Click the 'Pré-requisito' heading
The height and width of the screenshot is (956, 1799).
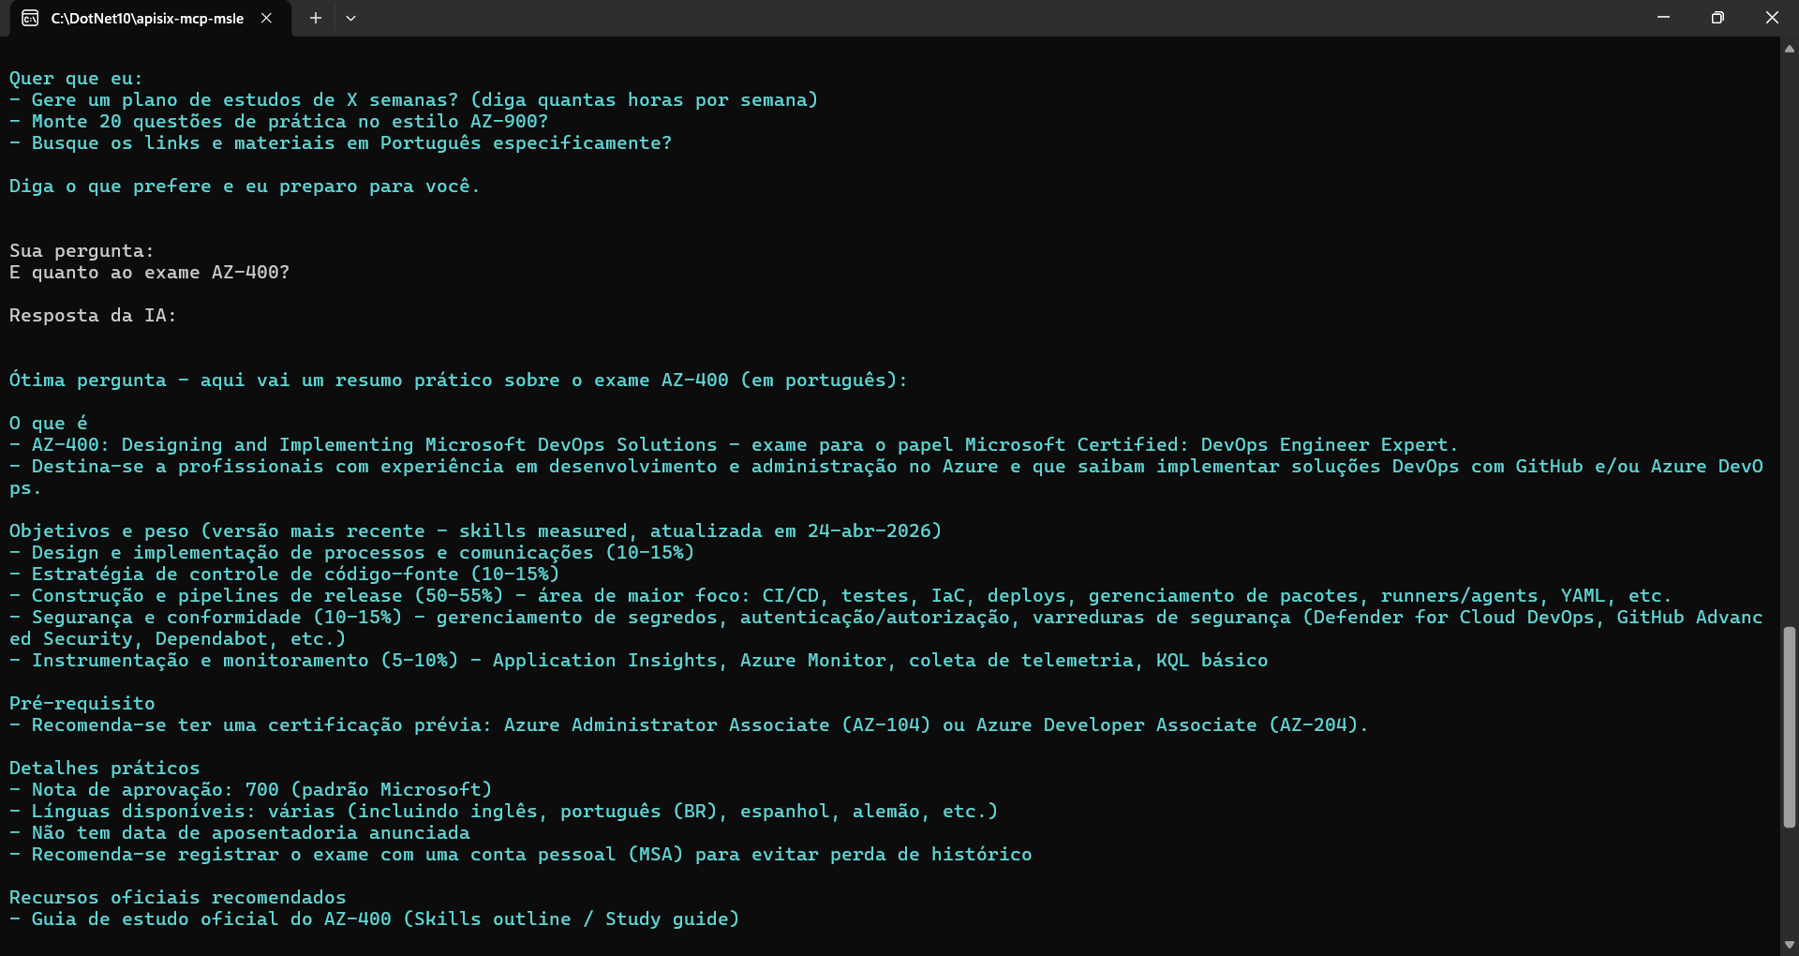(x=82, y=704)
